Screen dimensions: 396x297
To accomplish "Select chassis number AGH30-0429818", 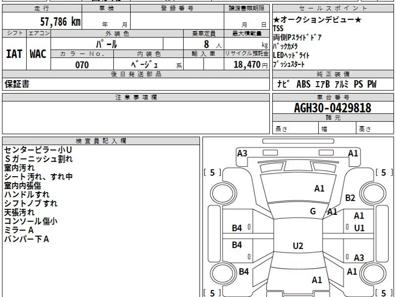I will click(x=333, y=108).
